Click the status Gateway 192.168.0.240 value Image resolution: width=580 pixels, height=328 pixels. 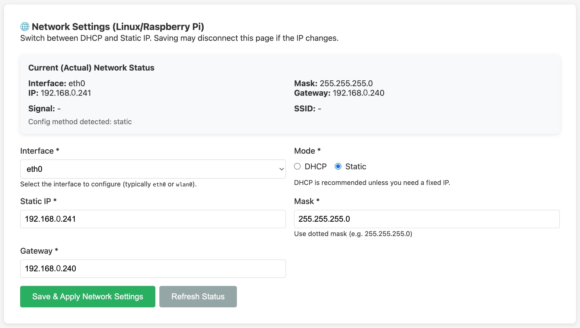pyautogui.click(x=358, y=93)
